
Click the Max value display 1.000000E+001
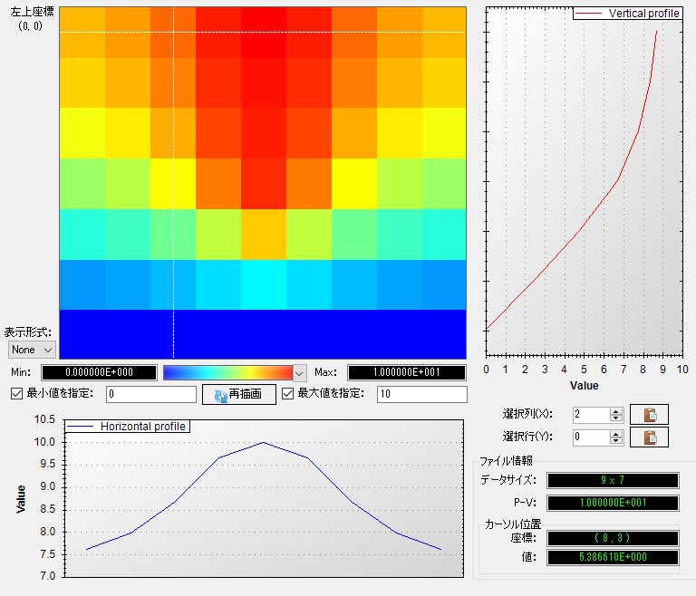407,372
